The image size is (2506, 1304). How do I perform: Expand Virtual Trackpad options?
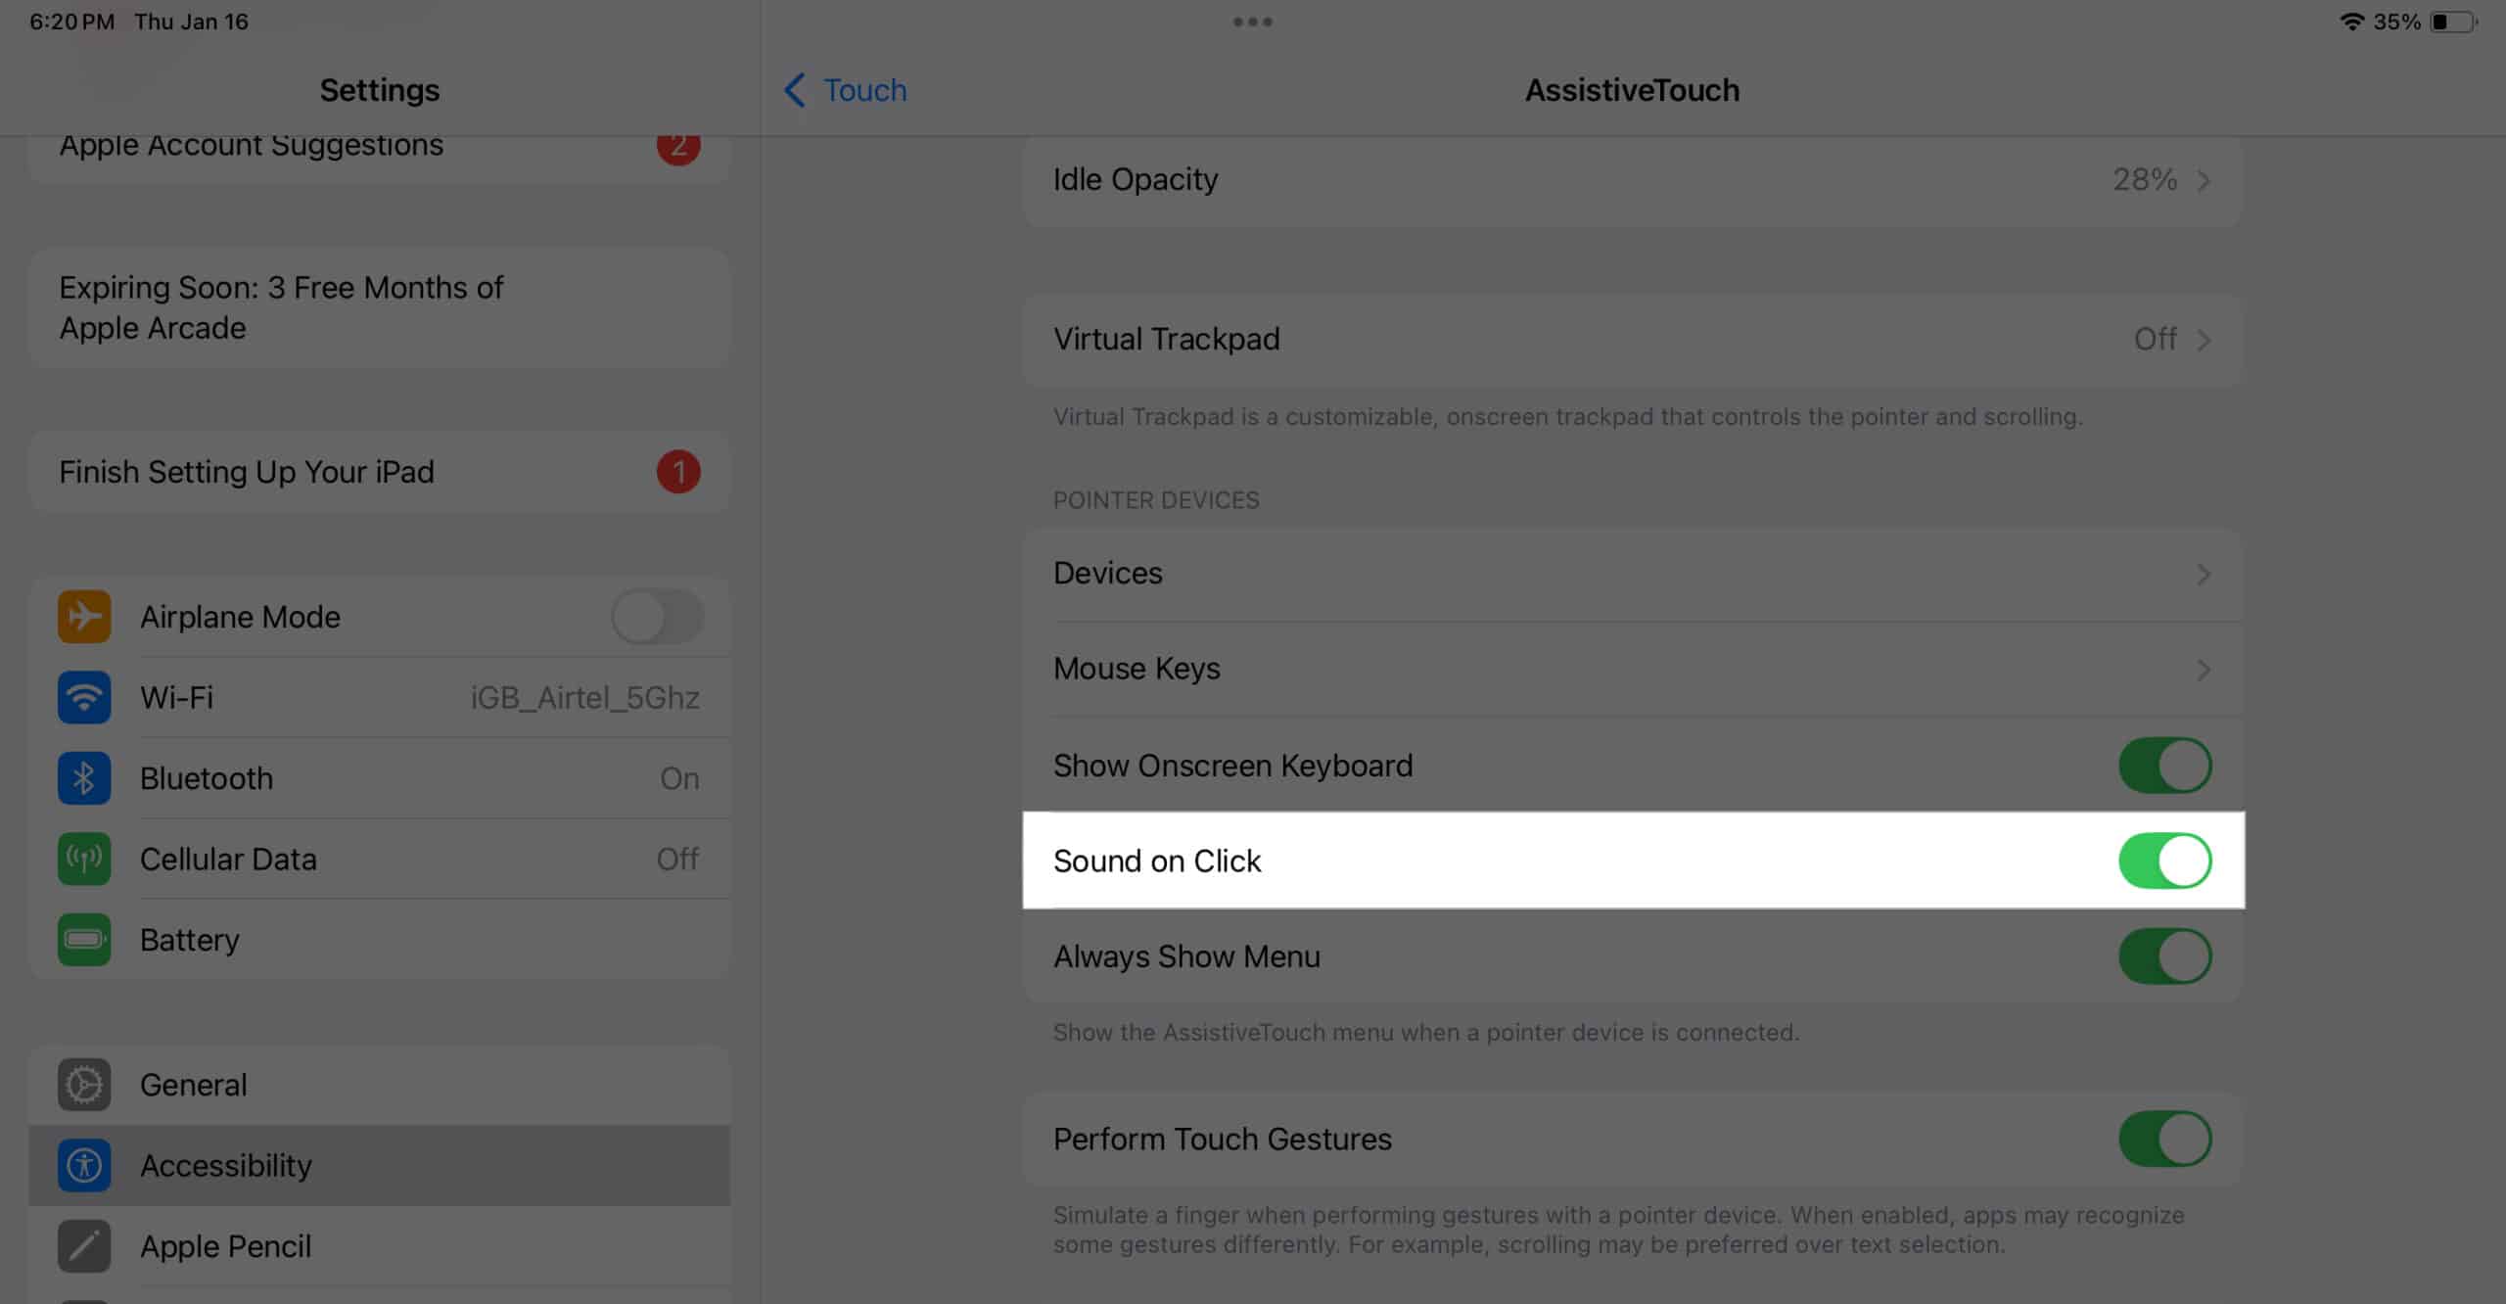pyautogui.click(x=1631, y=338)
